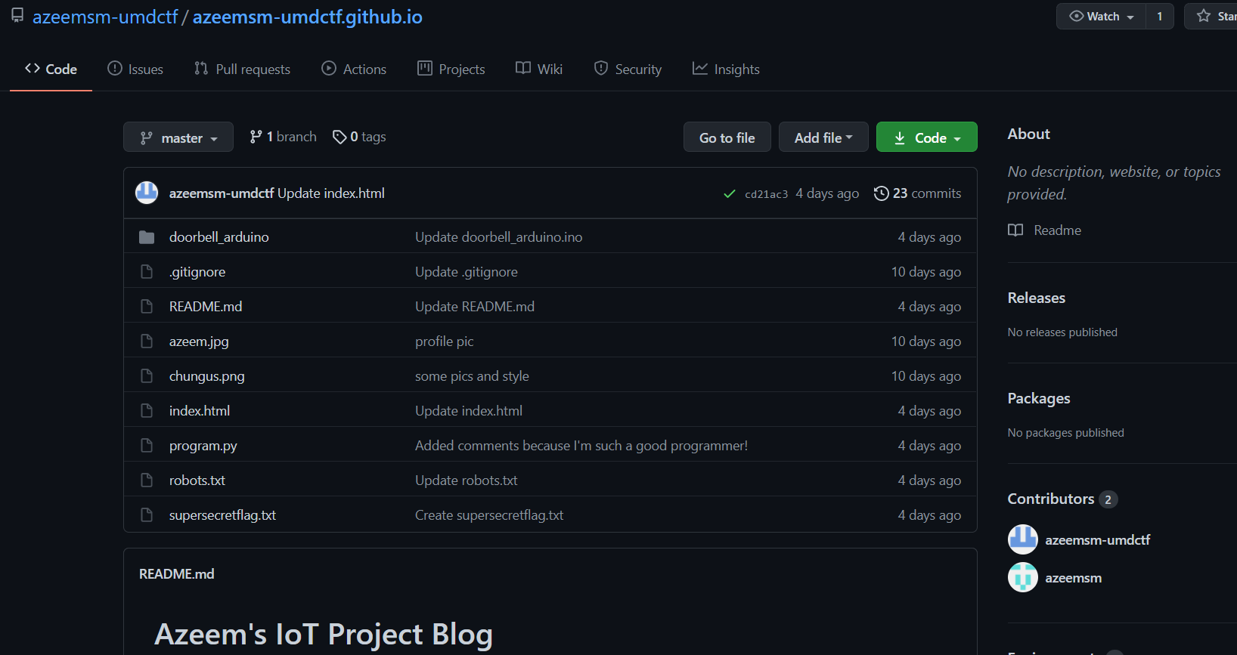This screenshot has width=1237, height=655.
Task: Open the doorbell_arduino folder icon
Action: [x=147, y=237]
